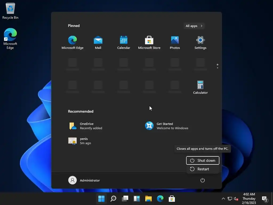This screenshot has width=273, height=205.
Task: Open Microsoft Store from the taskbar
Action: coord(172,199)
